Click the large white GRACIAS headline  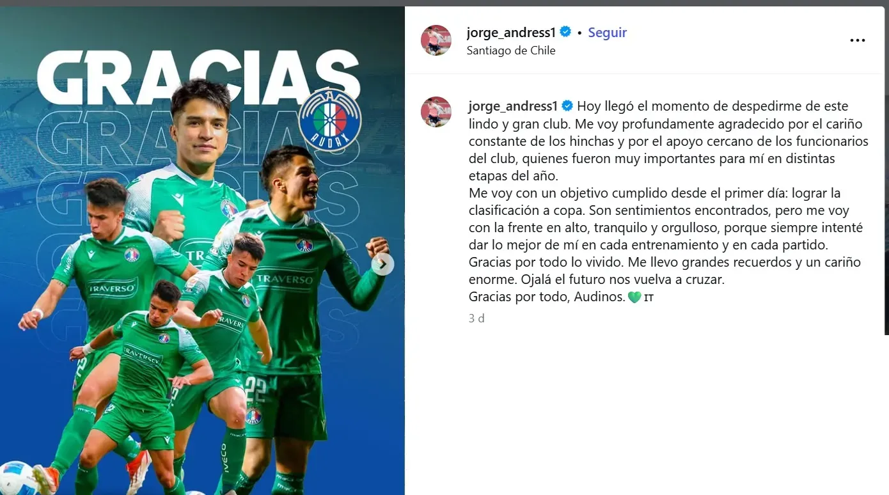(198, 77)
